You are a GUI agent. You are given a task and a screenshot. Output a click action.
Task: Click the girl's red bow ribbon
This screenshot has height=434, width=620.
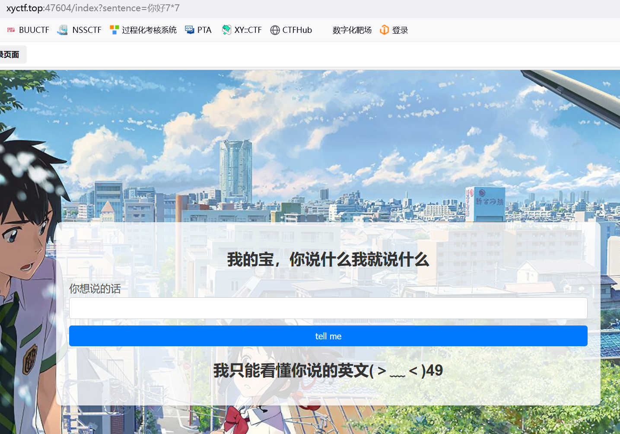236,418
